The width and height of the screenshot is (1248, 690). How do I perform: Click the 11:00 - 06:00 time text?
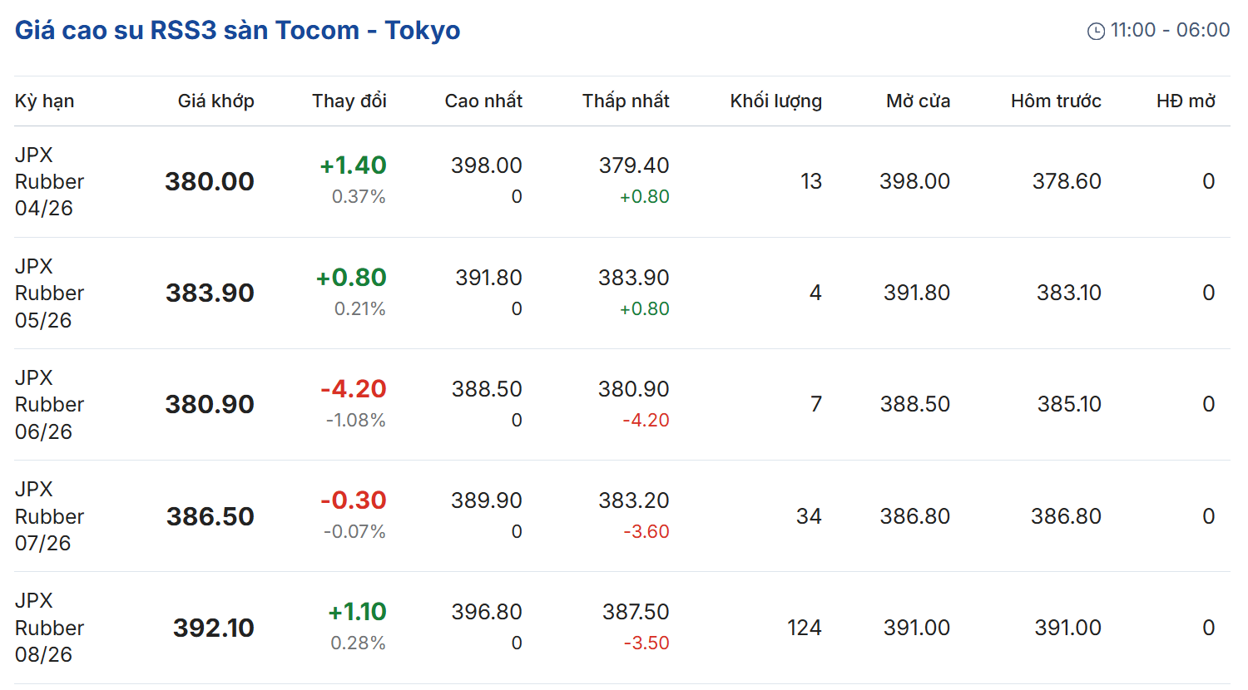click(x=1169, y=30)
